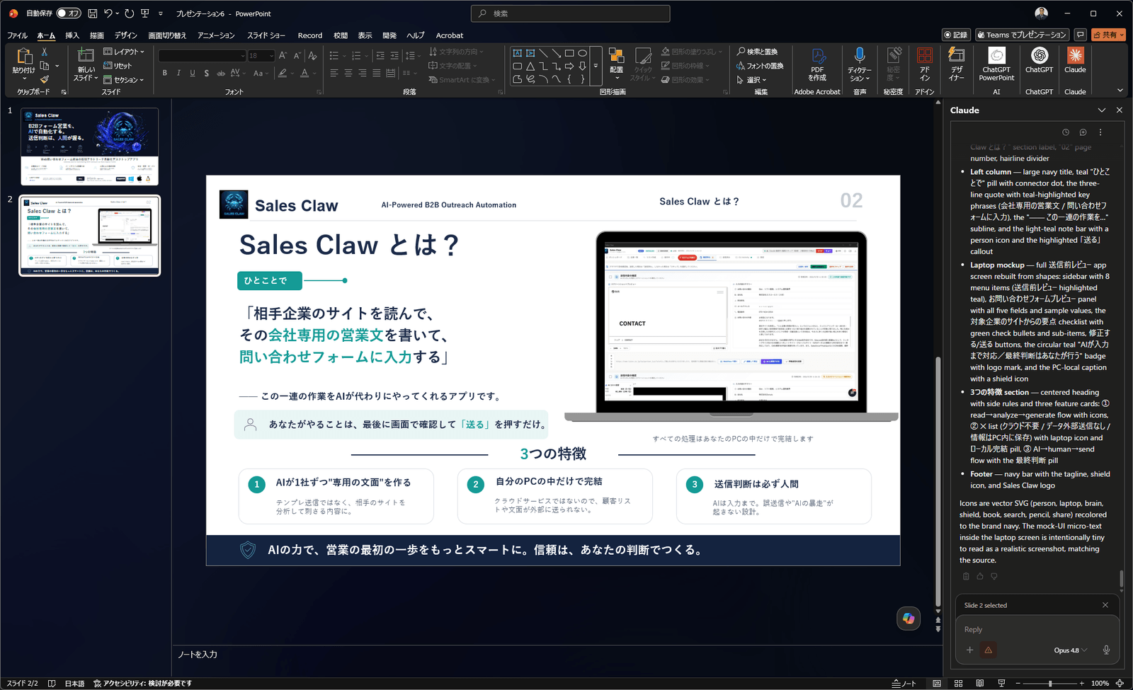
Task: Click the Redo icon in title bar
Action: pyautogui.click(x=129, y=13)
